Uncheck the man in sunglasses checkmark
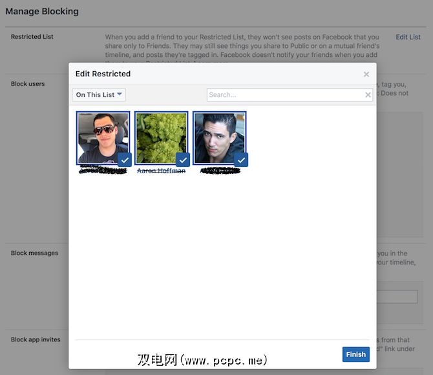Screen dimensions: 433x375 [125, 160]
